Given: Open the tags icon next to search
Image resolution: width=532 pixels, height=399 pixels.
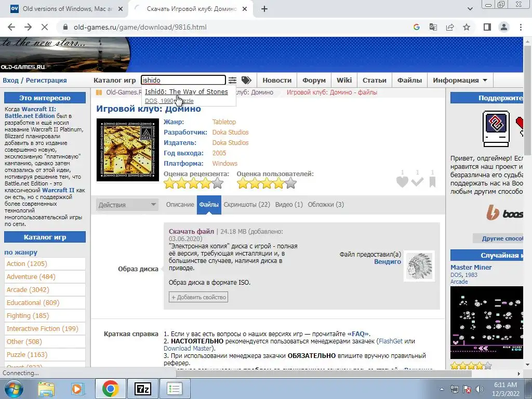Looking at the screenshot, I should [246, 80].
